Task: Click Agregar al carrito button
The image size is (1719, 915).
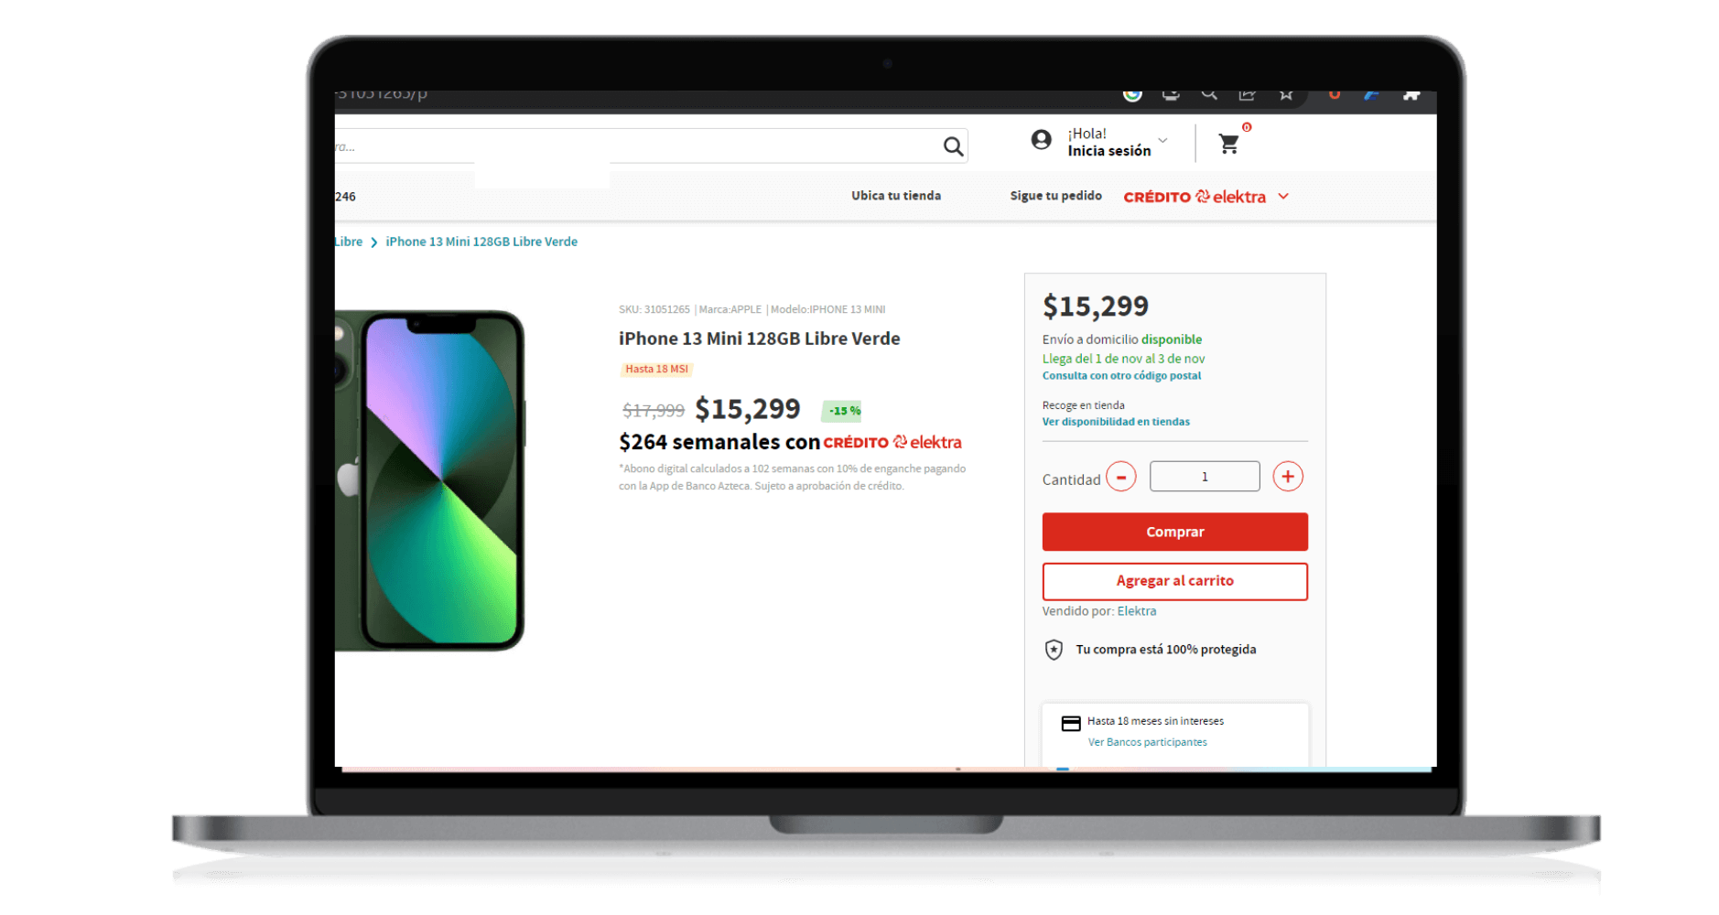Action: [x=1174, y=581]
